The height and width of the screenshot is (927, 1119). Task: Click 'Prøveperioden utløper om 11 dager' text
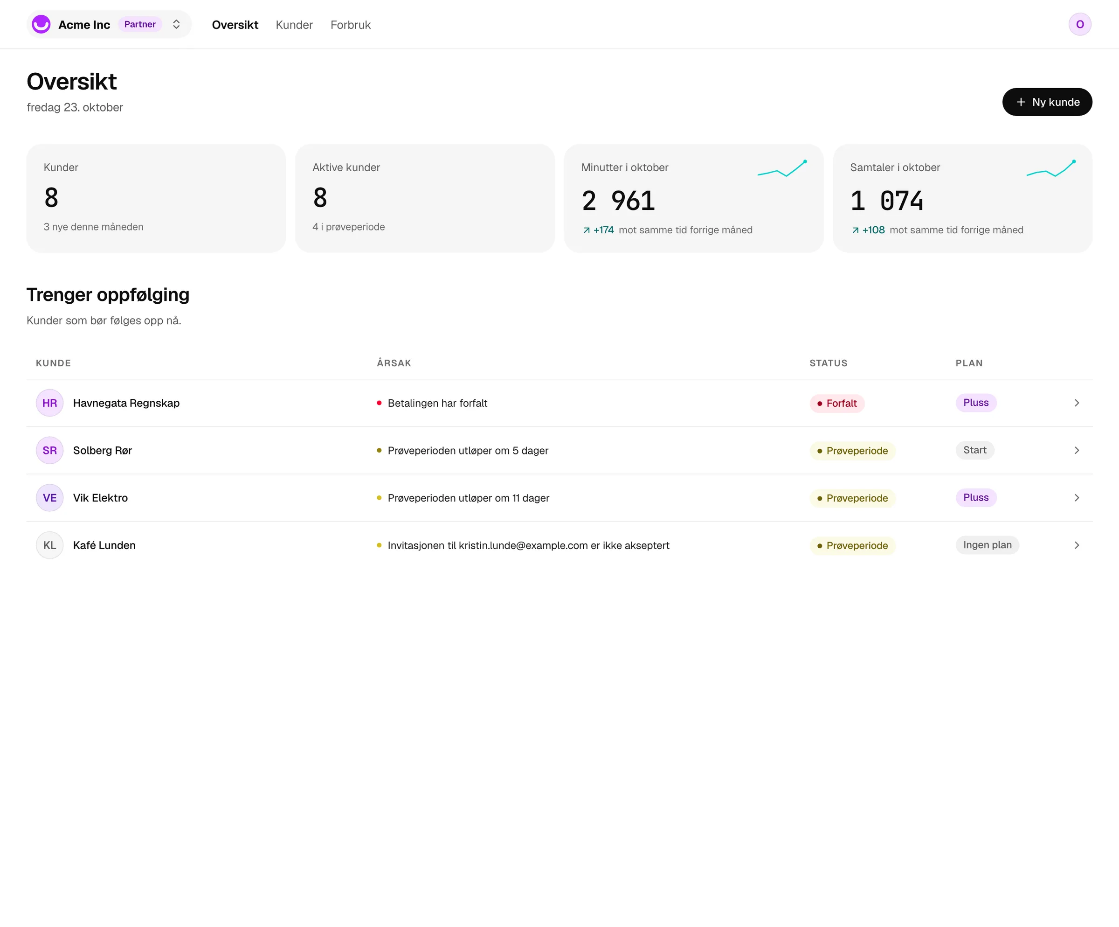pos(469,498)
